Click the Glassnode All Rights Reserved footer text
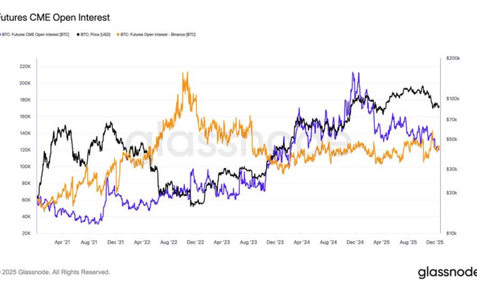477x287 pixels. point(55,272)
